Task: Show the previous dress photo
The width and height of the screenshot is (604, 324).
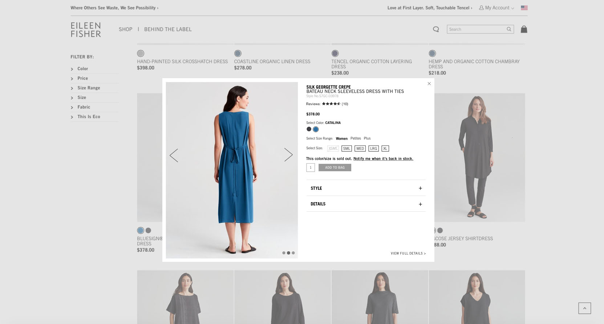Action: tap(174, 155)
